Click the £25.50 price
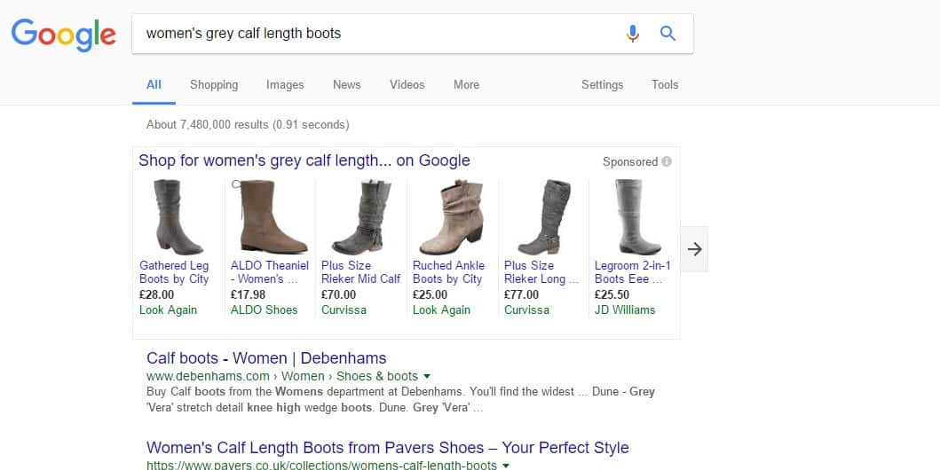 tap(612, 294)
